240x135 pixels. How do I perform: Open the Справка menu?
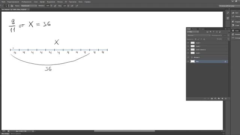pos(87,2)
